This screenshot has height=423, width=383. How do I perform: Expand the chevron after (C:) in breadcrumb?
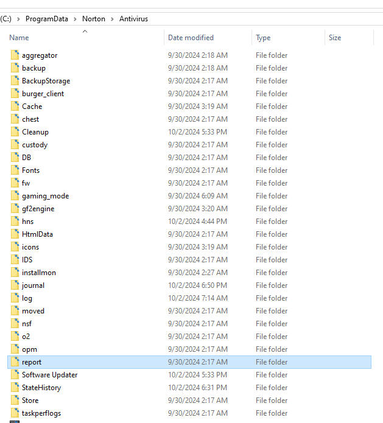(x=18, y=19)
